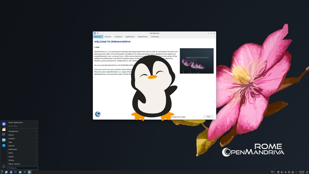Show hidden system tray icons with the up arrow

(x=296, y=172)
